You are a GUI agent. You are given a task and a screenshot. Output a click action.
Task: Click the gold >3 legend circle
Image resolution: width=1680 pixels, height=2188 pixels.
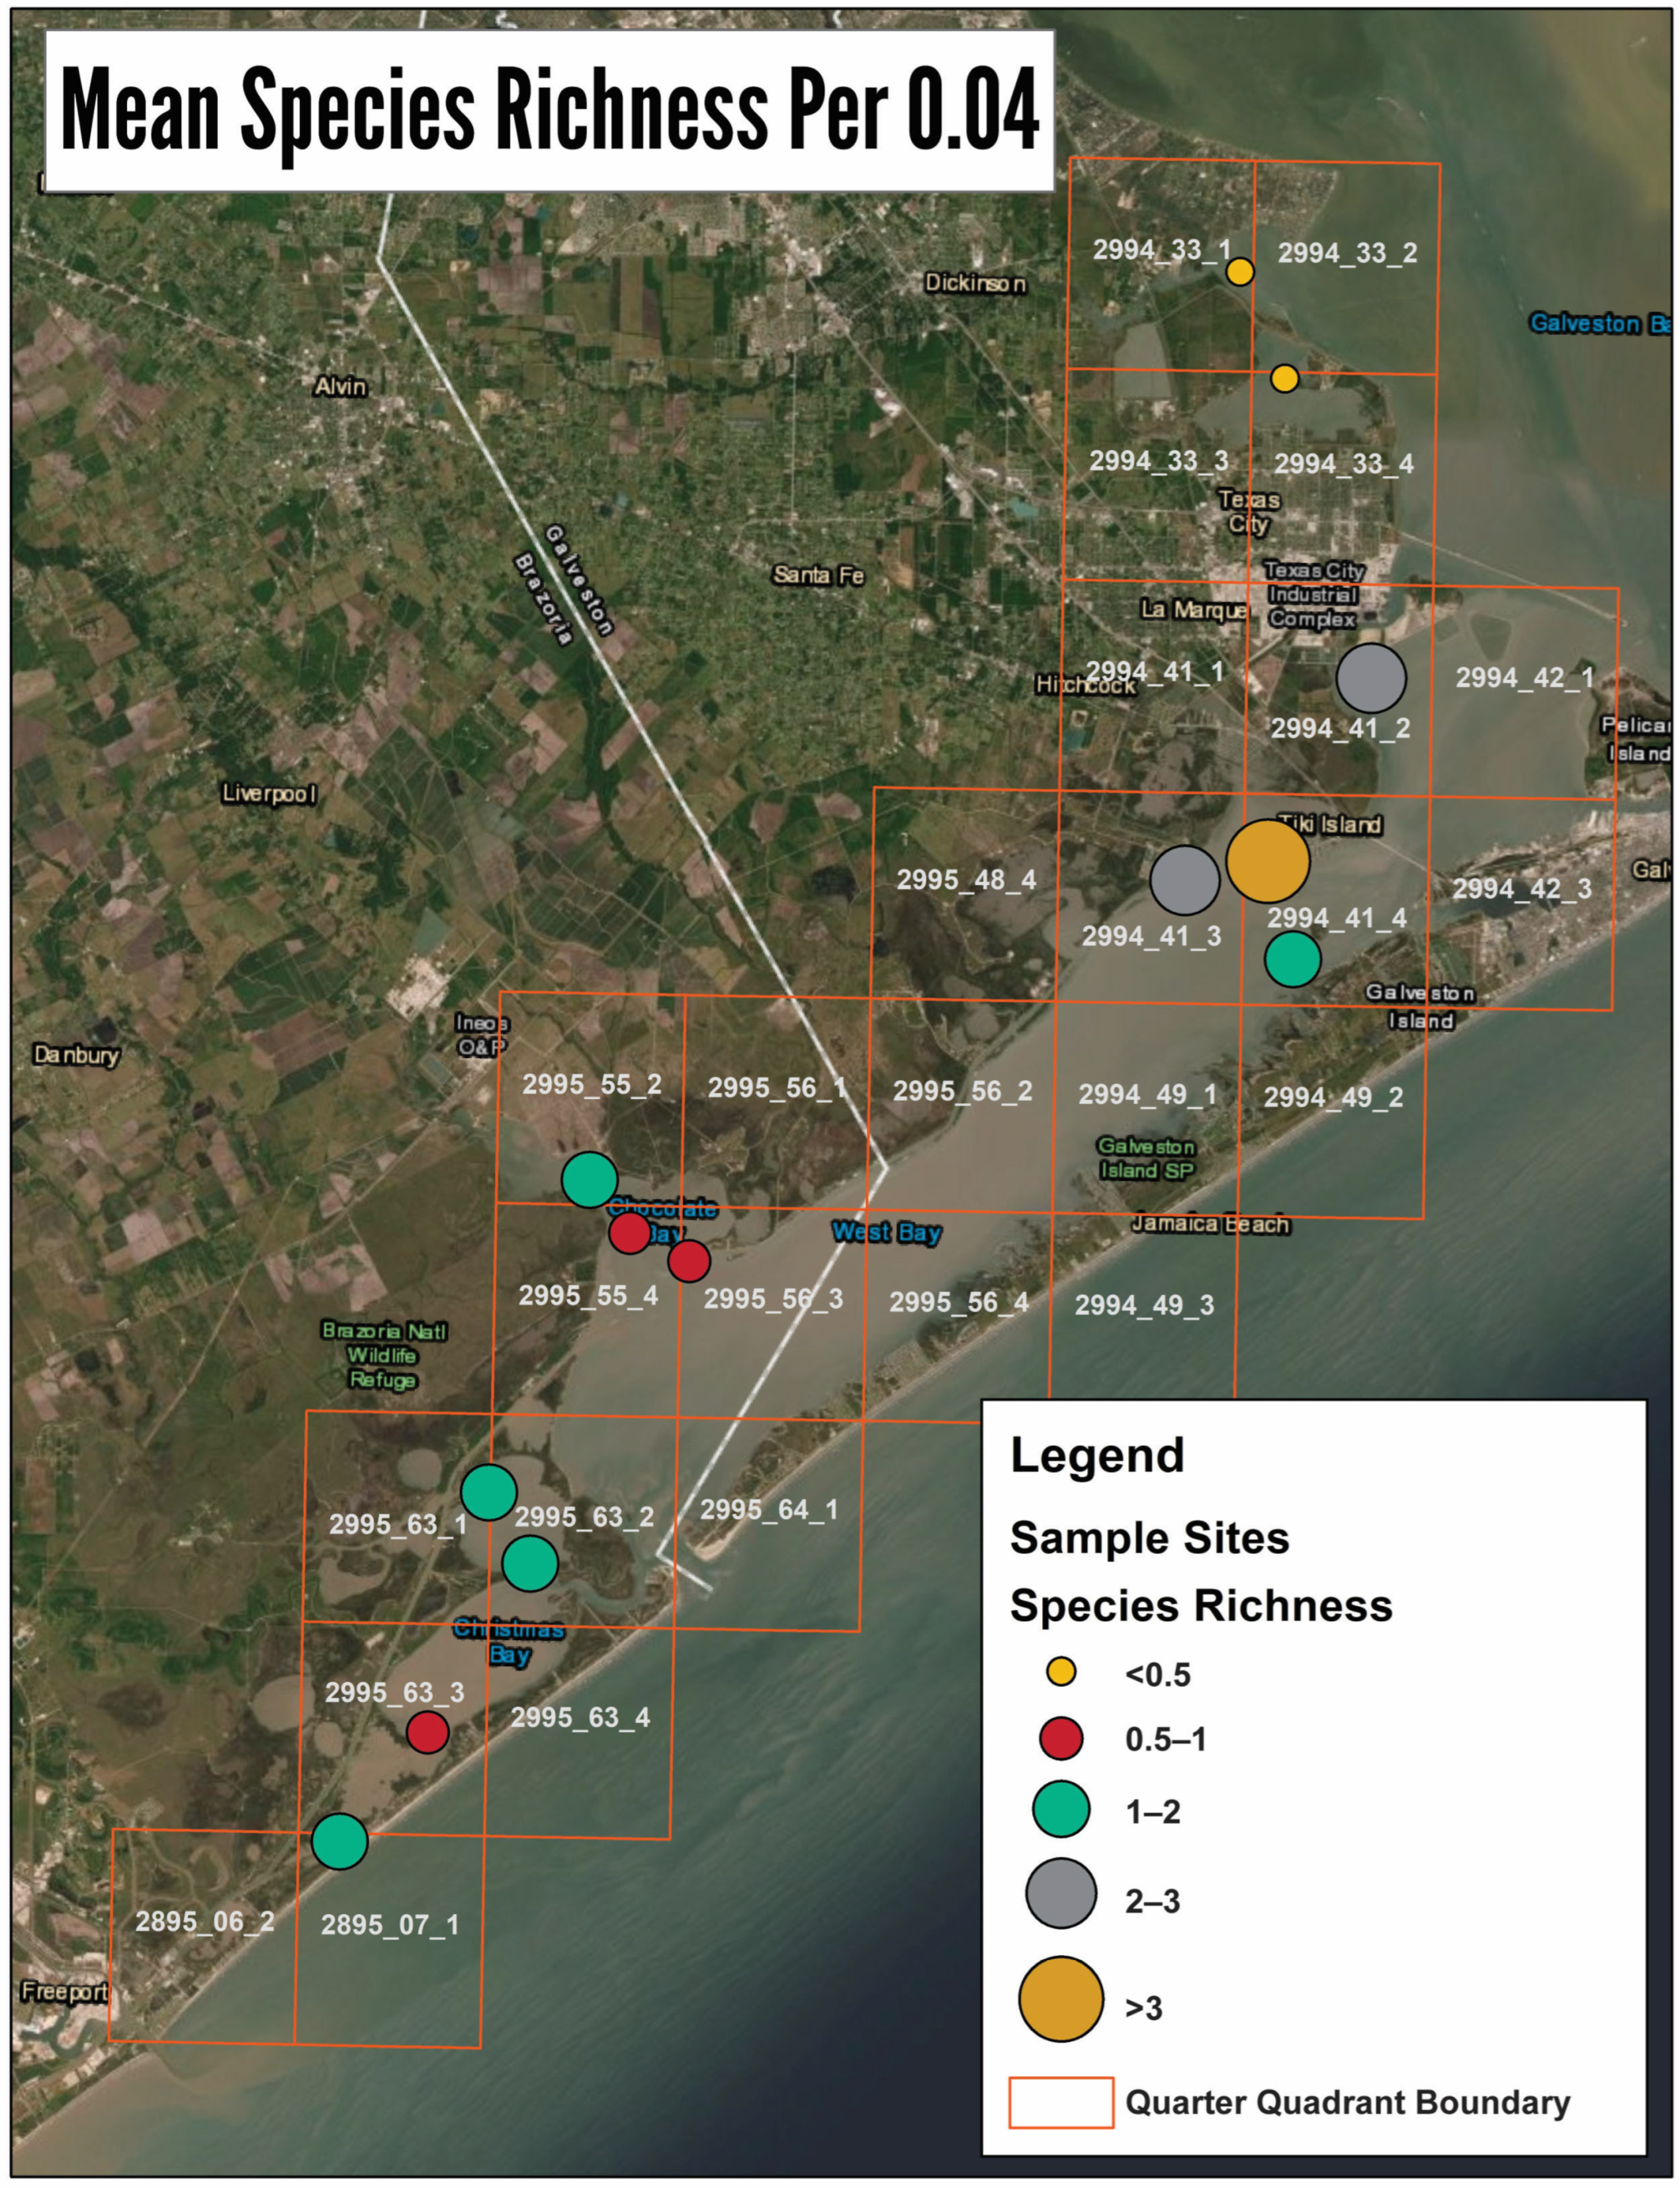[x=1060, y=1999]
